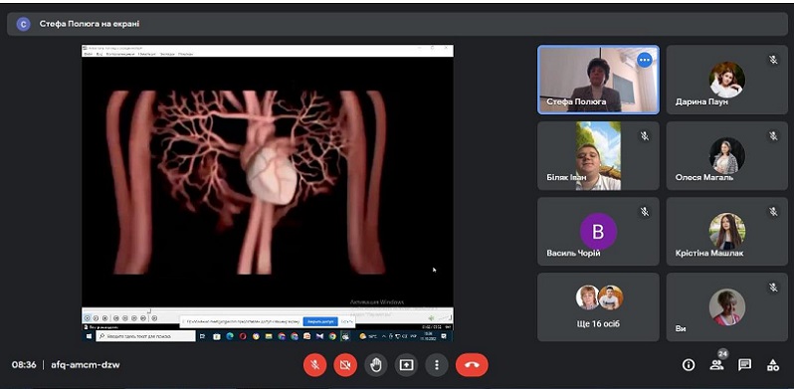Click play button in shared media player
Screen dimensions: 794x389
pyautogui.click(x=87, y=318)
